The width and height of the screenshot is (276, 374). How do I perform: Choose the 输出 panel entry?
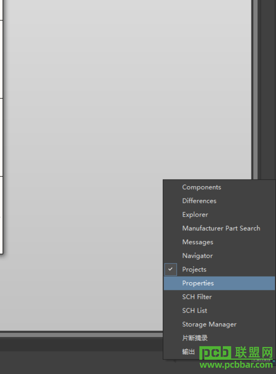pos(188,352)
